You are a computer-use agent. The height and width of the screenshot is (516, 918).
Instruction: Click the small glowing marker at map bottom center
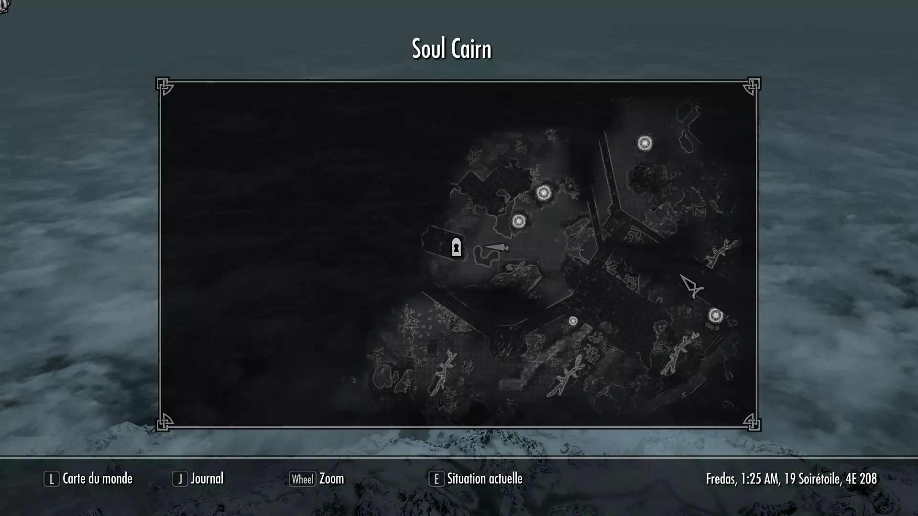[x=573, y=321]
